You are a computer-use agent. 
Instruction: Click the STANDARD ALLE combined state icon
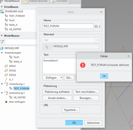pos(2,11)
